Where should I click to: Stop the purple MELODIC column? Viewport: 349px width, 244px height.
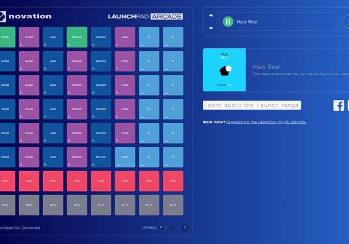(x=77, y=181)
